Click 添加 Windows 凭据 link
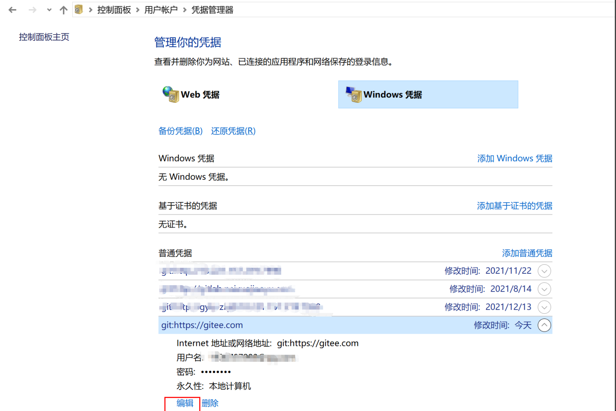The image size is (616, 411). 514,158
